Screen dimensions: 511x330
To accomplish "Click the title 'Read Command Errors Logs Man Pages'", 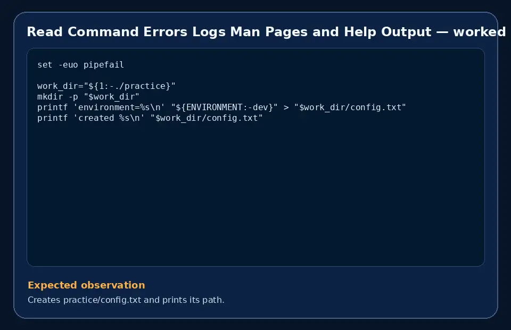I will (x=167, y=32).
